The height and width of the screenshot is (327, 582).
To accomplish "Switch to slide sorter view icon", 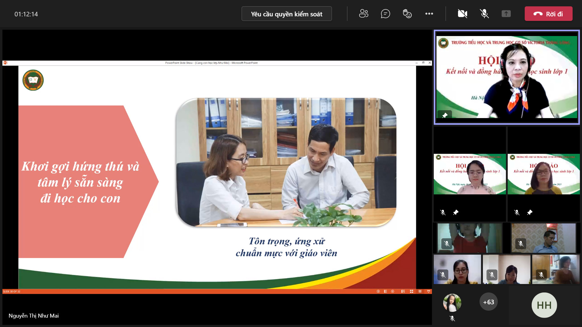I will [411, 291].
